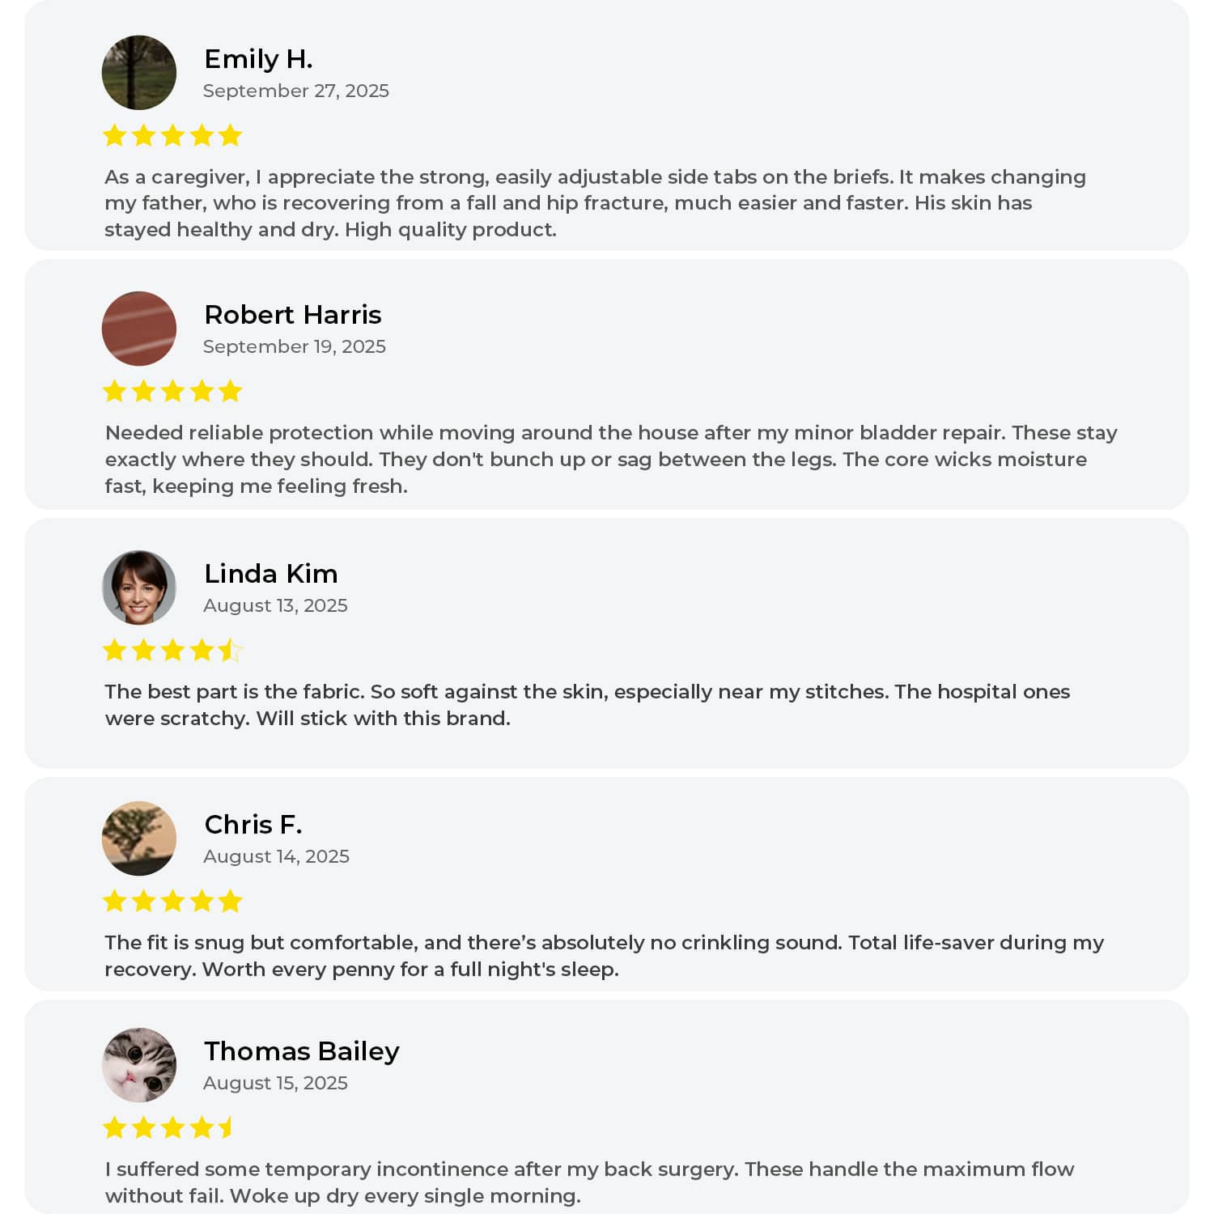Click the September 19, 2025 review date
1214x1214 pixels.
point(294,346)
